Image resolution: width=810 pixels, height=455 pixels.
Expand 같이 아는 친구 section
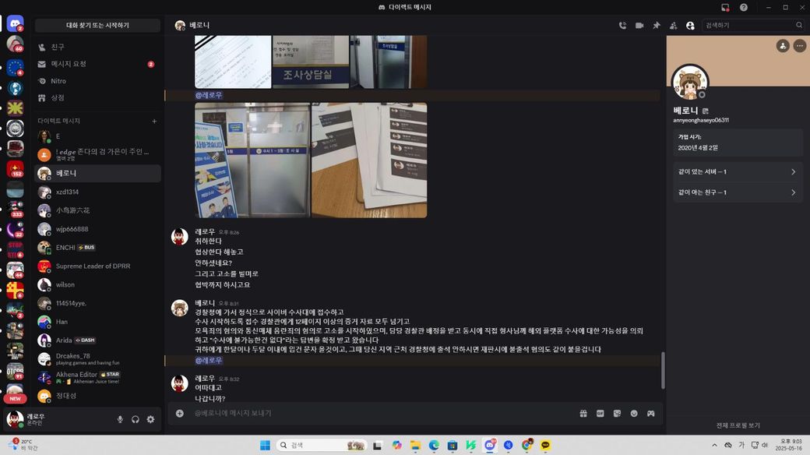(x=737, y=192)
